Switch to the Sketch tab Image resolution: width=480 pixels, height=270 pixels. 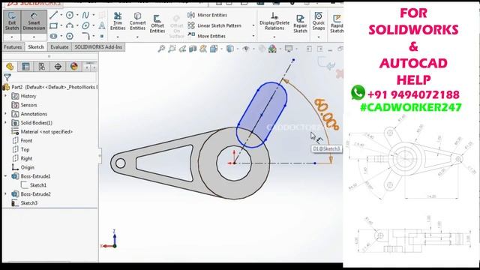tap(36, 47)
